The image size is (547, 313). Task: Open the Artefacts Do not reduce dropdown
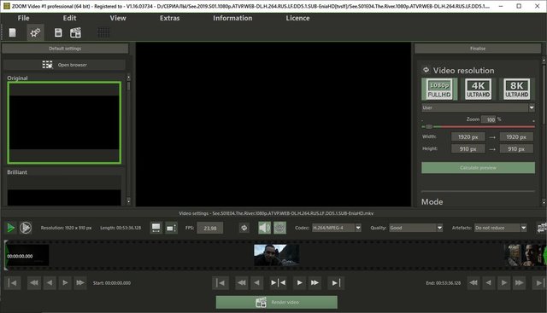tap(501, 228)
